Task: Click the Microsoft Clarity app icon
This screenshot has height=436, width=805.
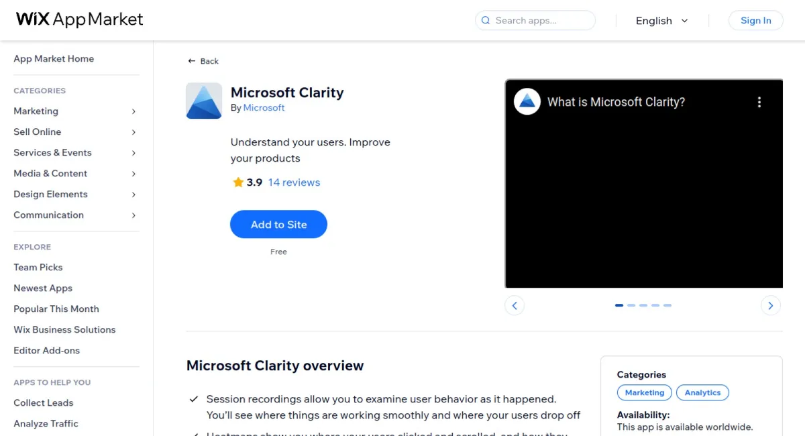Action: [204, 101]
